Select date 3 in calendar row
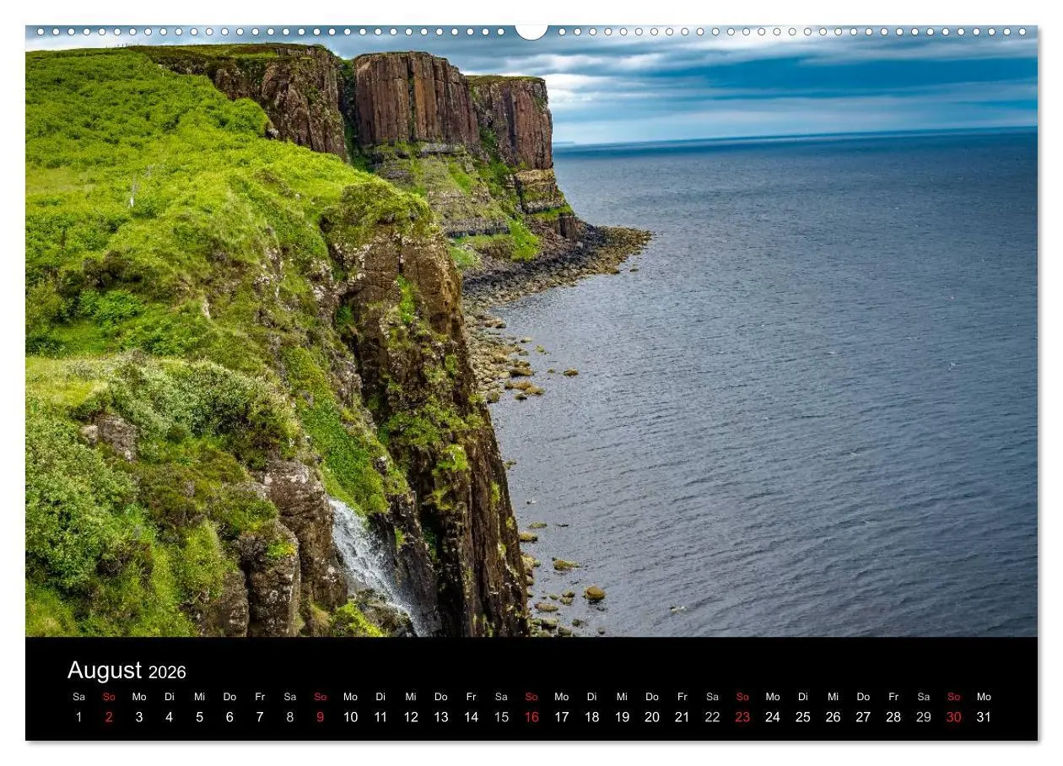1063x766 pixels. (x=139, y=717)
